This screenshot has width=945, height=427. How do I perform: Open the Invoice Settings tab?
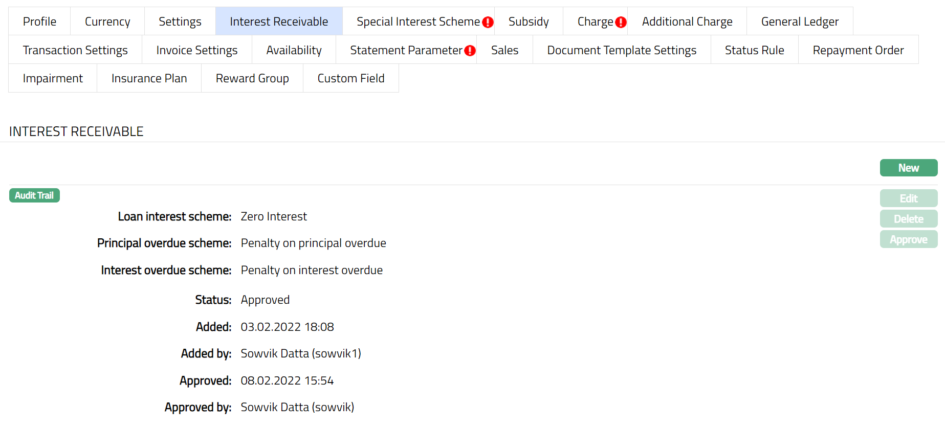(x=197, y=50)
